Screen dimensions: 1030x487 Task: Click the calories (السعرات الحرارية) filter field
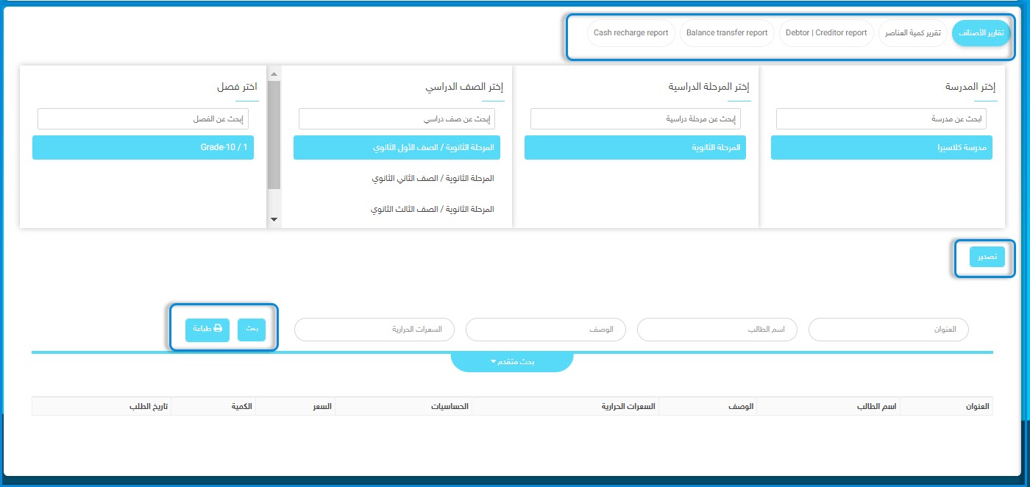(x=374, y=330)
